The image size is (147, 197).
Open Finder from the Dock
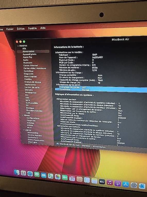(17, 172)
